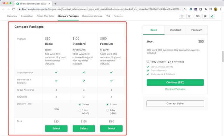Click the page's vertical scrollbar

[222, 57]
